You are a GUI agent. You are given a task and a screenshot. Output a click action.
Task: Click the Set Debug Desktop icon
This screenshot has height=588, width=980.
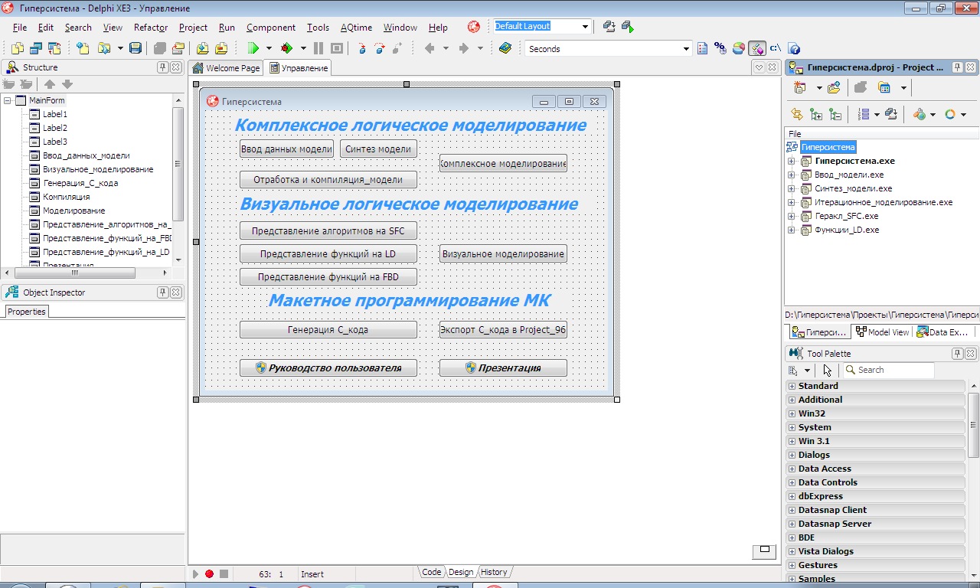click(x=628, y=26)
